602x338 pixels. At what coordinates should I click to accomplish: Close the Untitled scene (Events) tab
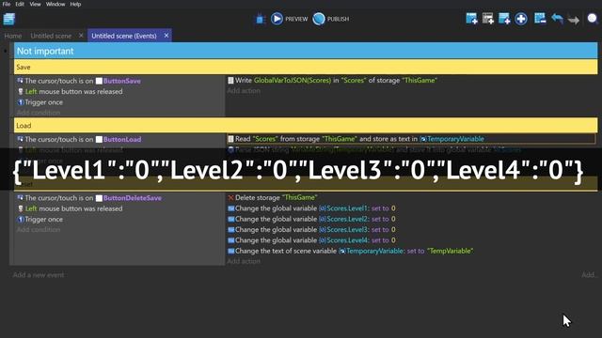coord(166,36)
